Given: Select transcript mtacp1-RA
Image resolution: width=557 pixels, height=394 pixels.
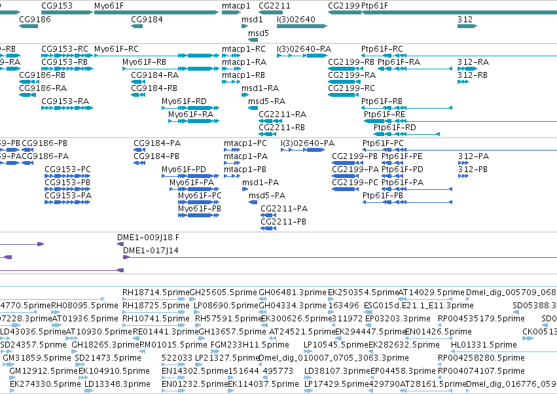Looking at the screenshot, I should 231,69.
